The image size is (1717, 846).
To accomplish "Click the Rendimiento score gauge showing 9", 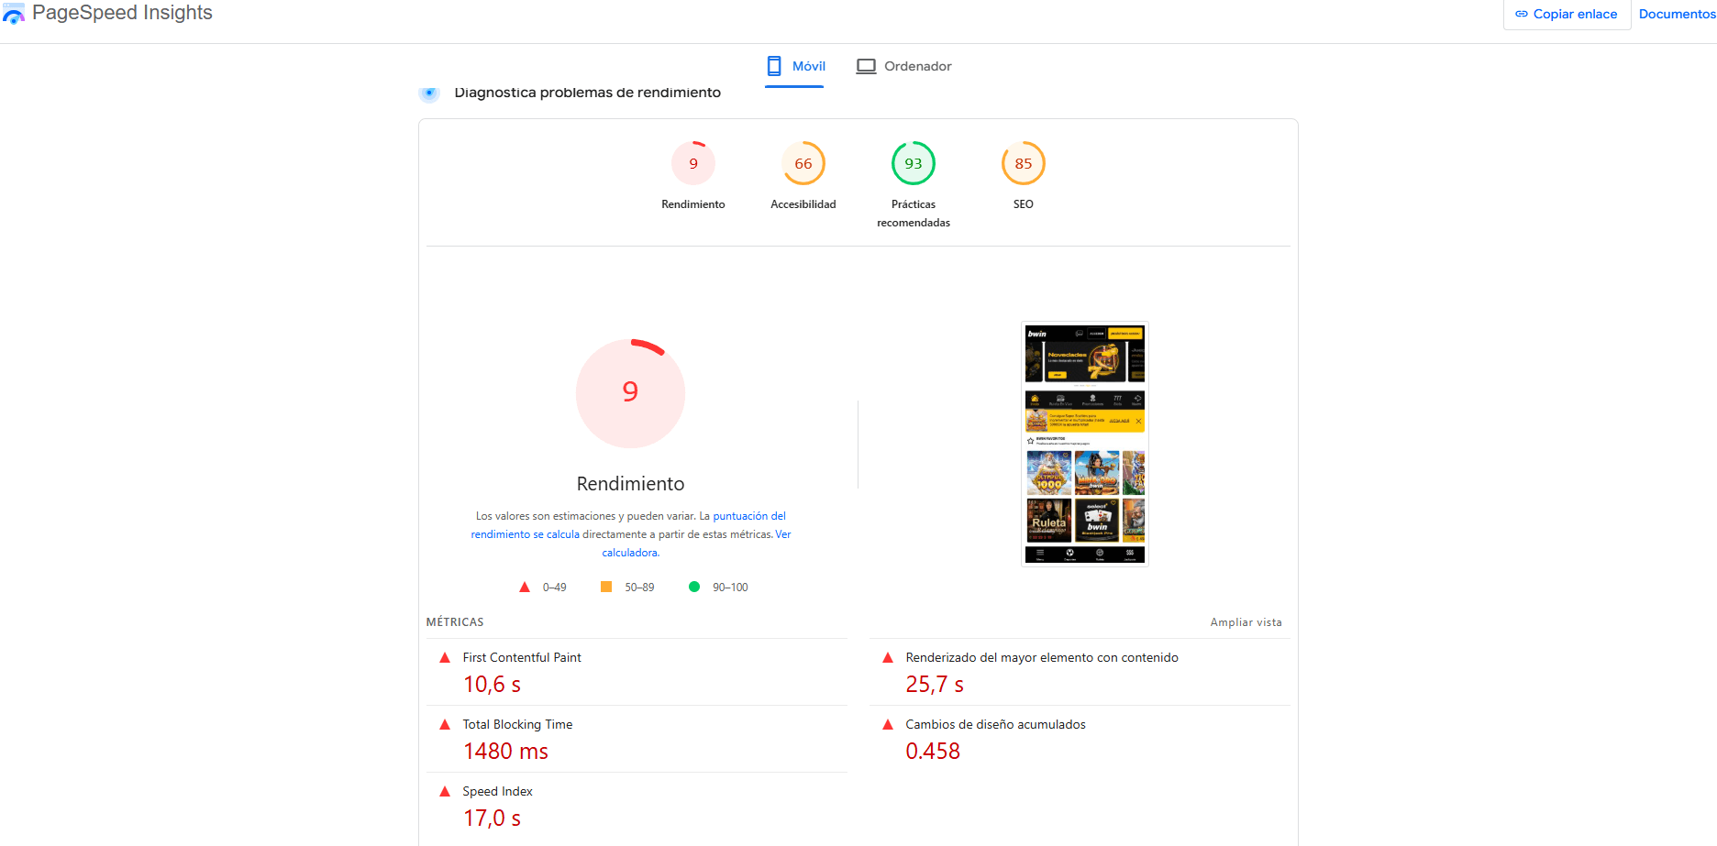I will click(693, 163).
